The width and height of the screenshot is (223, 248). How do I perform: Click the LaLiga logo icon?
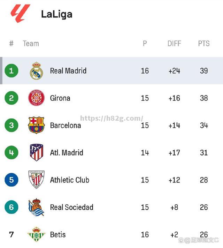tap(20, 14)
